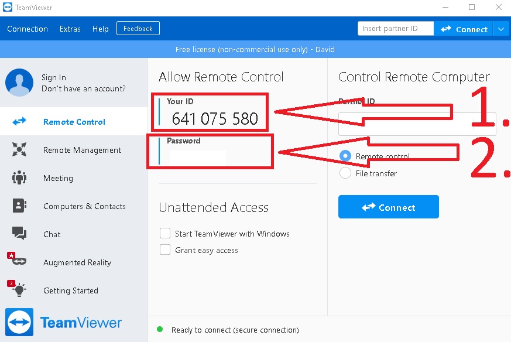Screen dimensions: 511x342
Task: Click the green connection status dot
Action: point(160,329)
